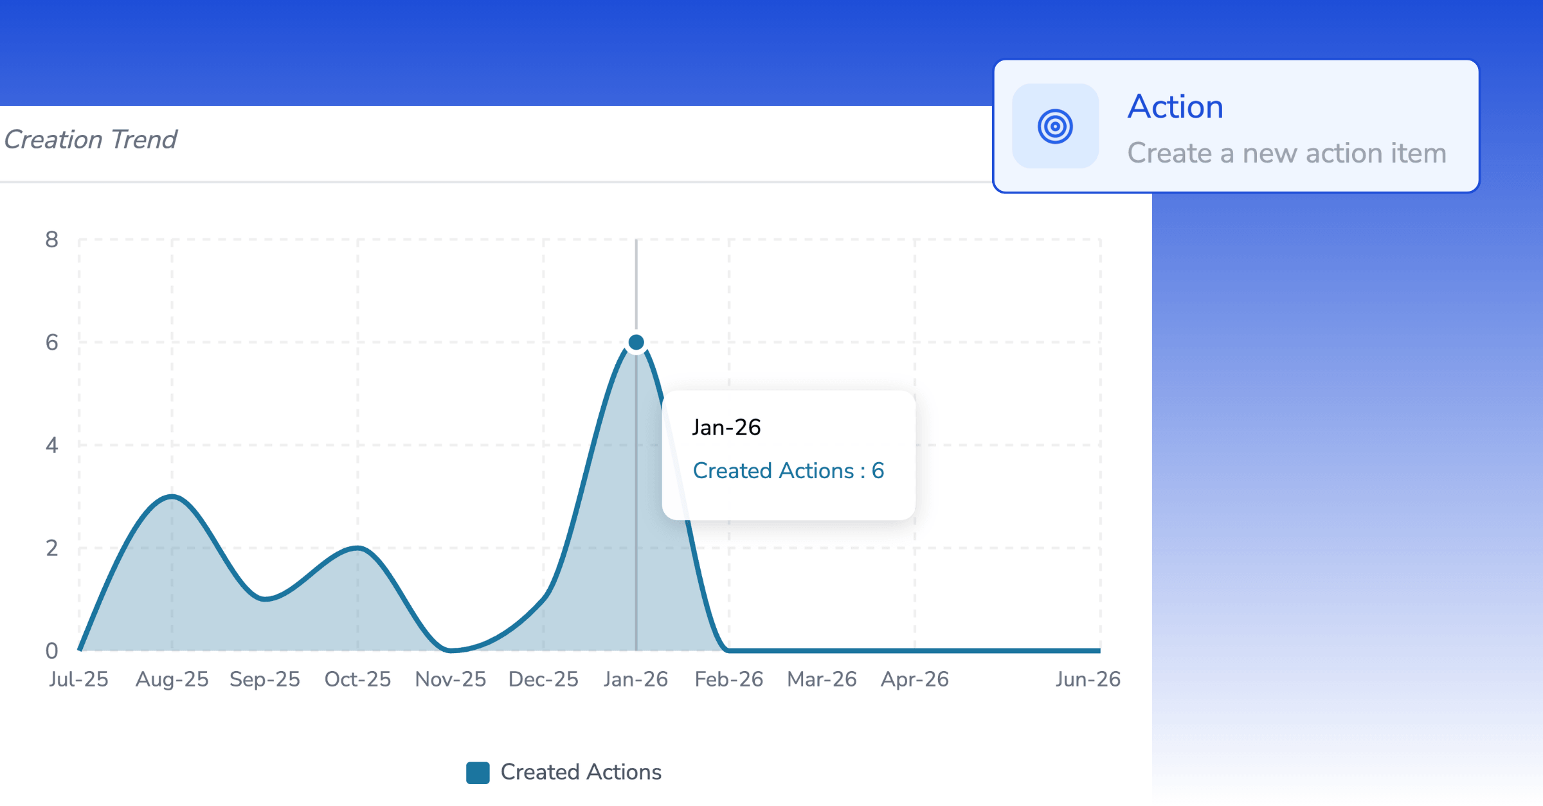Select the Nov-25 axis label
1543x806 pixels.
pos(450,679)
